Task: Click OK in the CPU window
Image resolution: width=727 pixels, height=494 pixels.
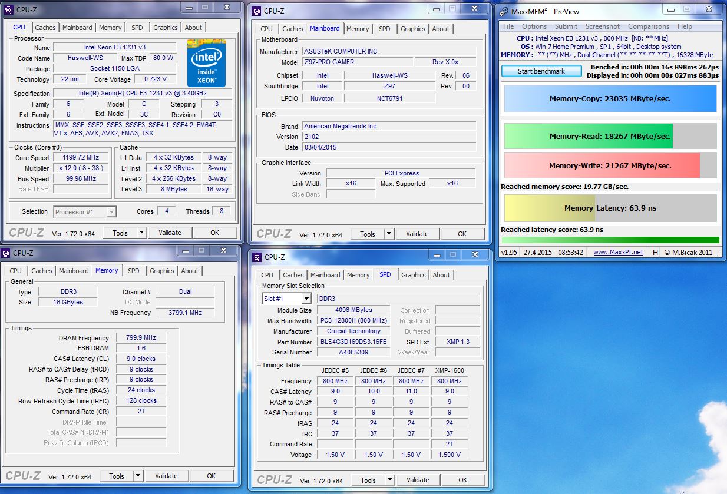Action: coord(214,233)
